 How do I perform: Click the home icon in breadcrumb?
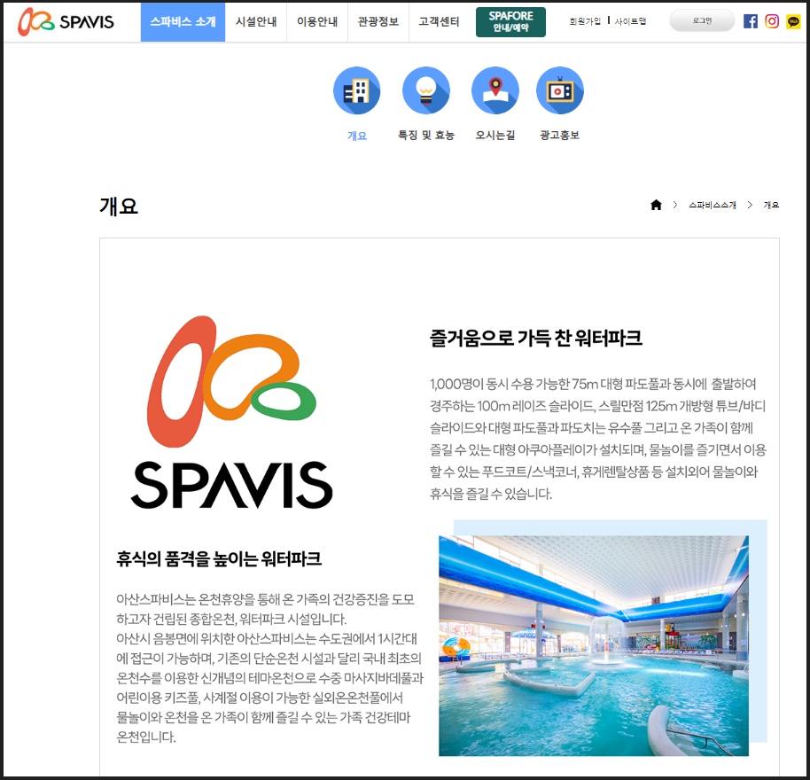click(x=656, y=205)
